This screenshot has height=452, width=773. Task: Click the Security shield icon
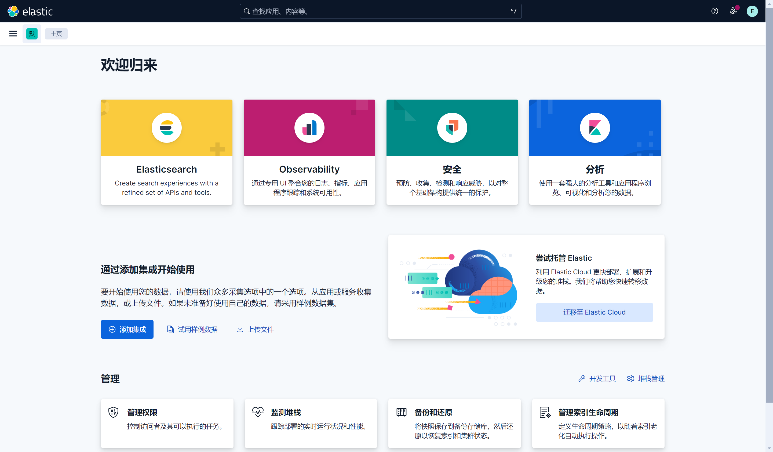point(452,127)
